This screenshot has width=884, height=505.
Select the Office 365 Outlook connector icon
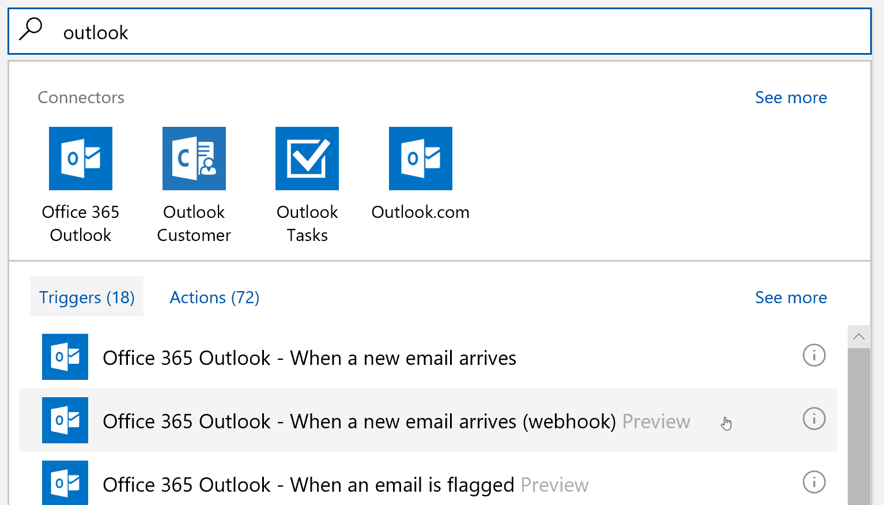(80, 158)
